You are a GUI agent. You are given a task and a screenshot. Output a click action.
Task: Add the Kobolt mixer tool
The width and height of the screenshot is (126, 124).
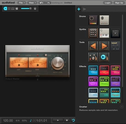point(115,46)
